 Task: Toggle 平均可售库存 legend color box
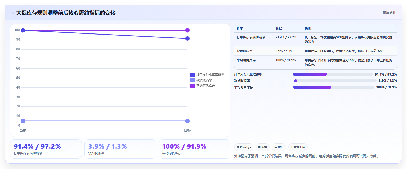click(x=192, y=86)
